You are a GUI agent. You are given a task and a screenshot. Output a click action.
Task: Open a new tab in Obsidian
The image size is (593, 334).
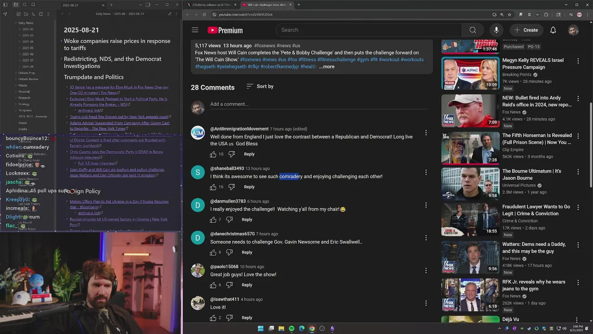[111, 5]
